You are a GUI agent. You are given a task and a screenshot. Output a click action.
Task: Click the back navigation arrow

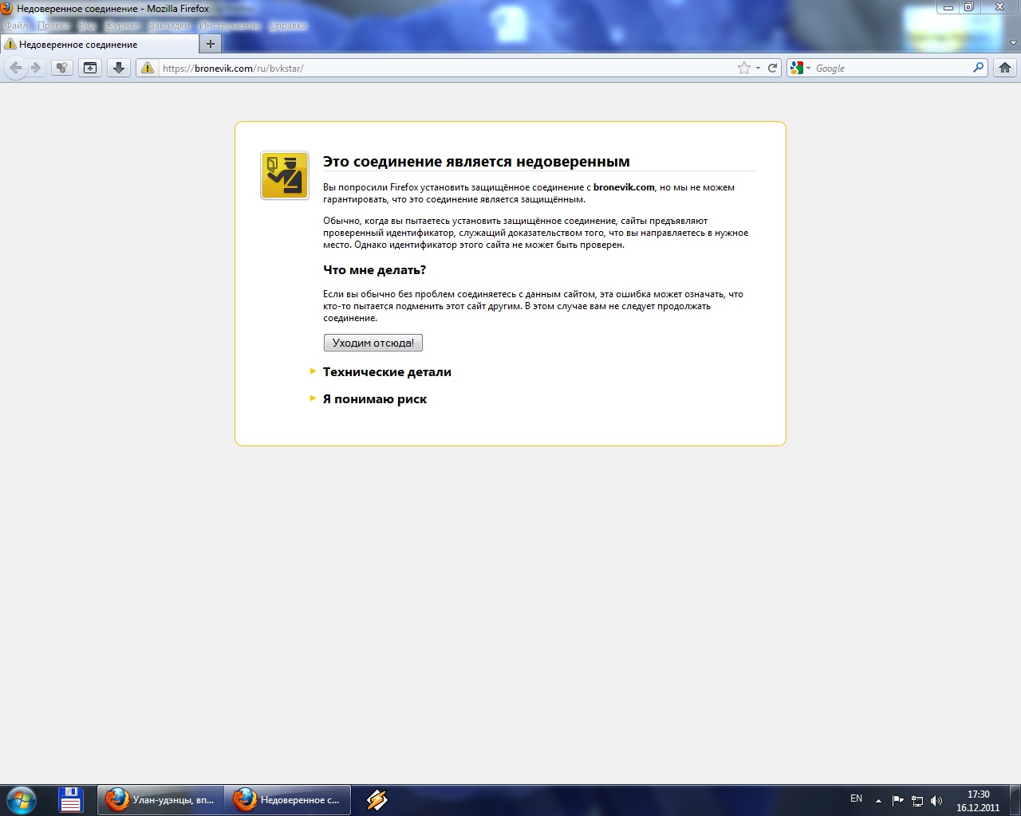point(15,68)
